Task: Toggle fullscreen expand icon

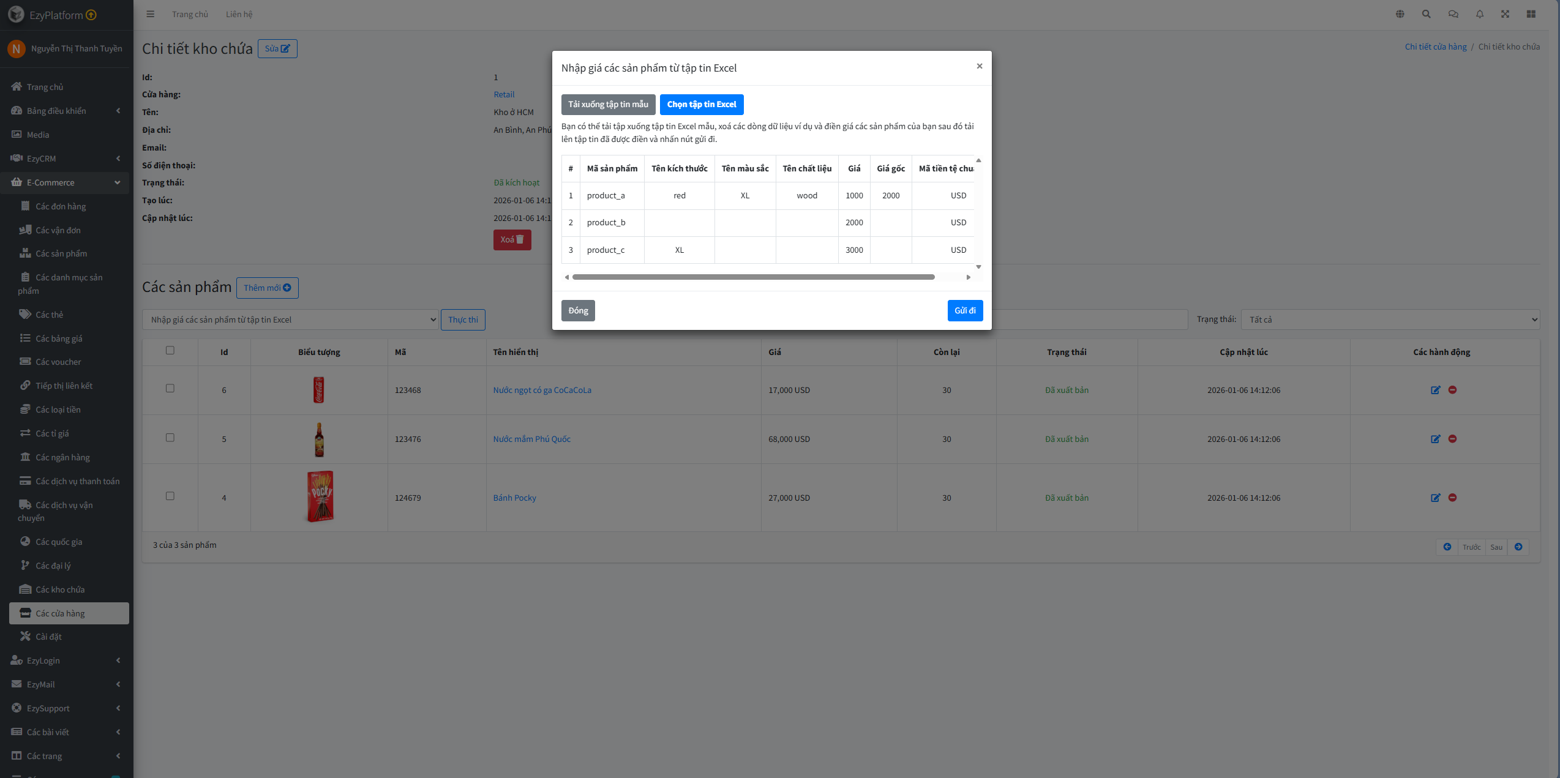Action: 1505,14
